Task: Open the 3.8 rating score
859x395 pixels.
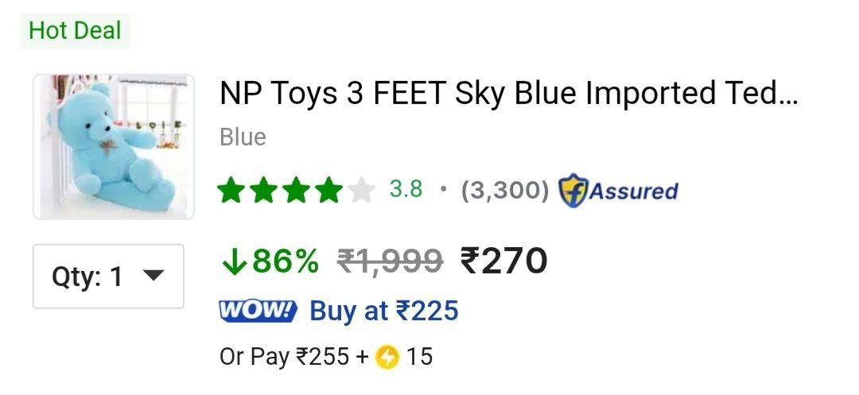Action: (x=406, y=190)
